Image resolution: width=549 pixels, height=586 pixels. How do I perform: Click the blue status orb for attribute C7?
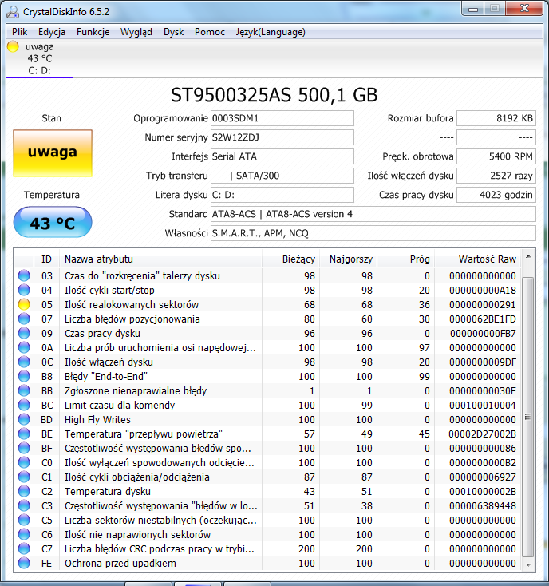[24, 548]
